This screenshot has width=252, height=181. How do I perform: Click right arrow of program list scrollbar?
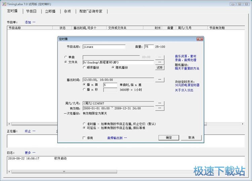pyautogui.click(x=243, y=124)
